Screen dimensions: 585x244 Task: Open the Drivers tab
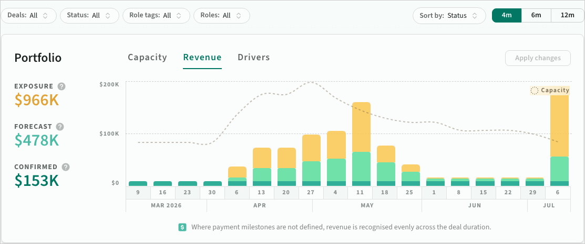pos(253,58)
